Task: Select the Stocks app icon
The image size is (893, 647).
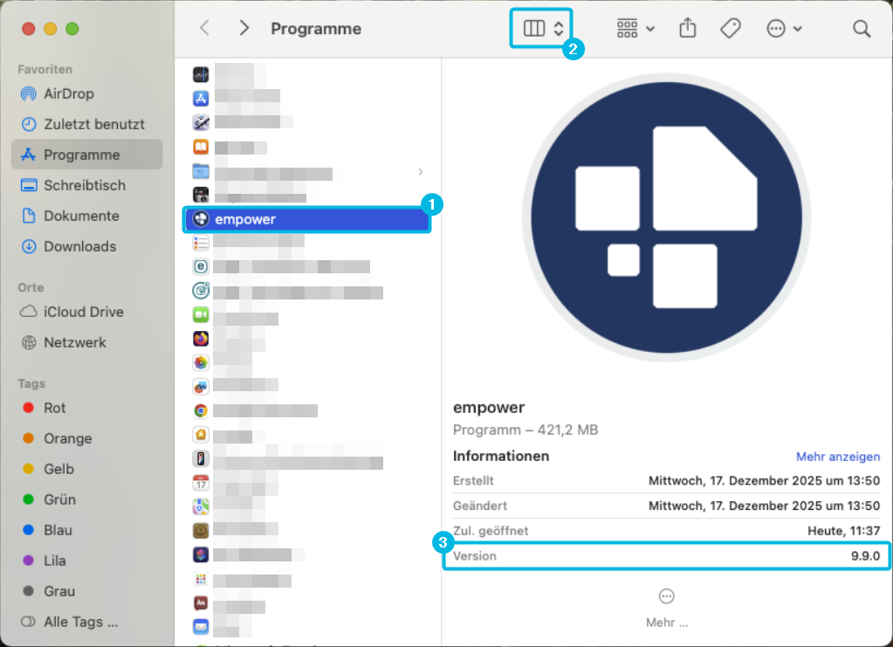Action: [201, 74]
